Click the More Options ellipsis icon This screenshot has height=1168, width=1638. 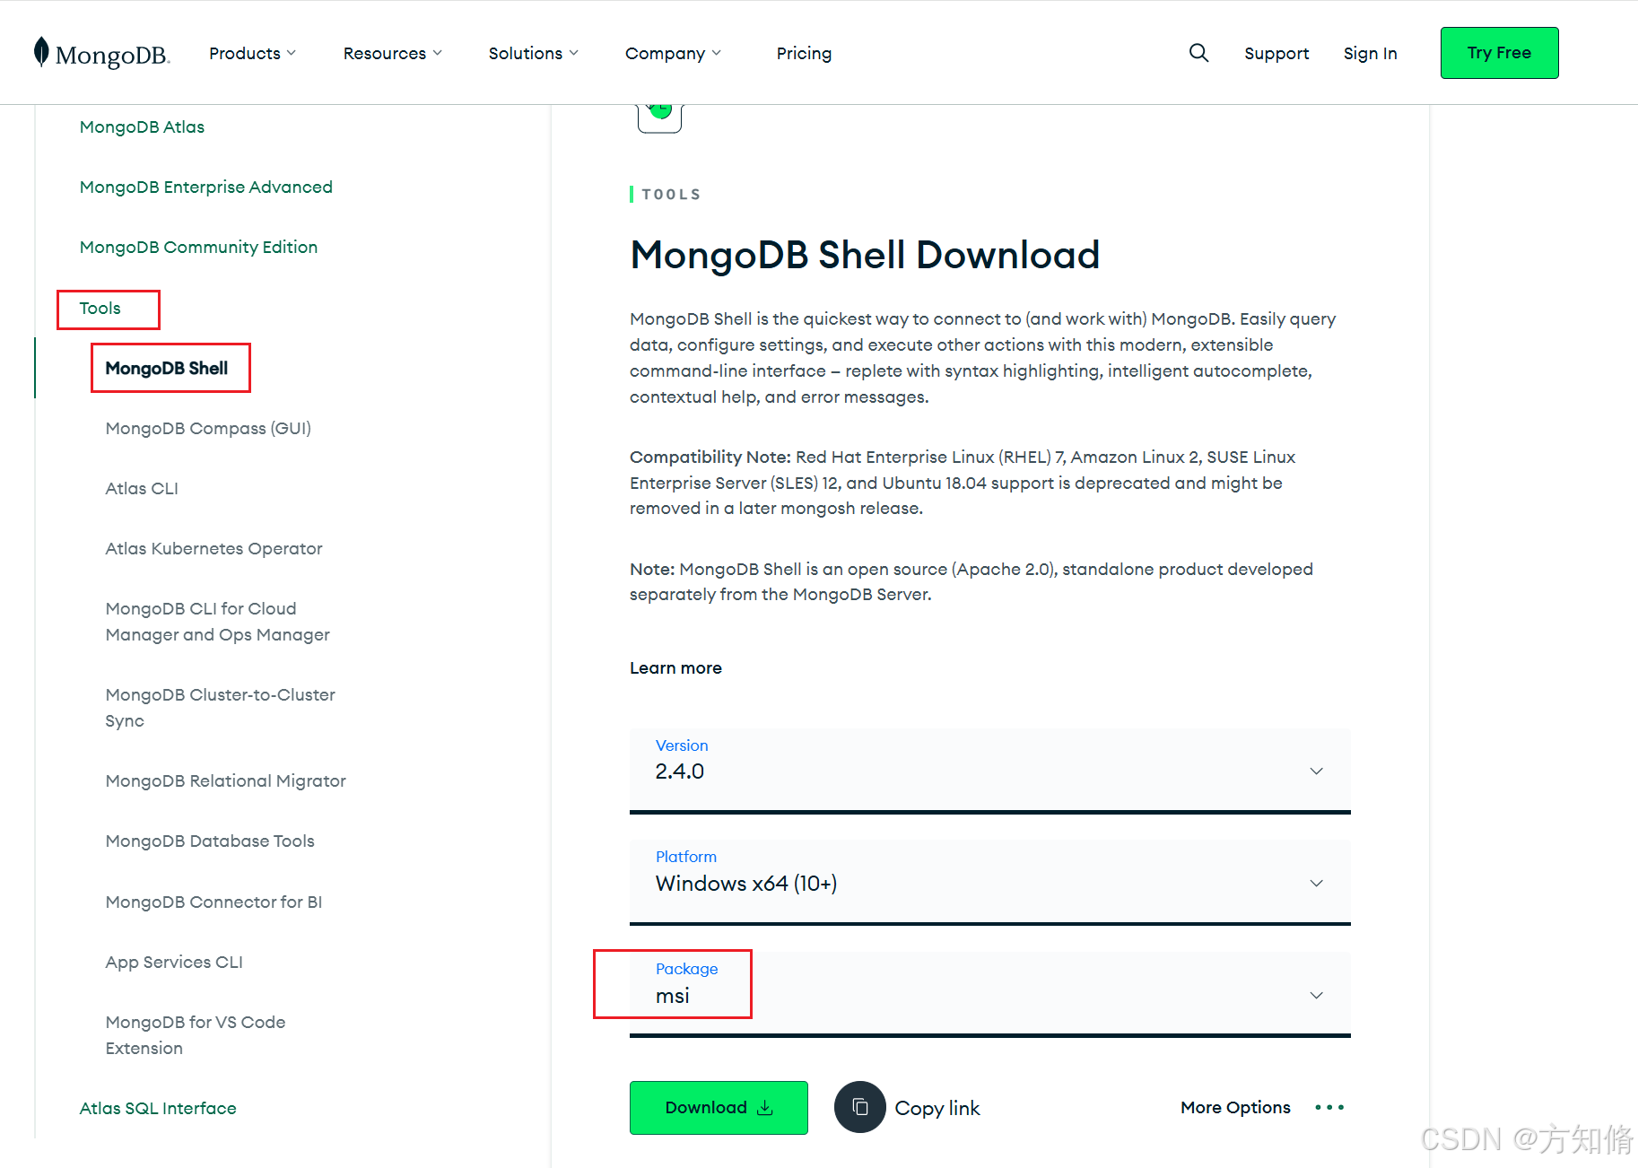(x=1329, y=1107)
